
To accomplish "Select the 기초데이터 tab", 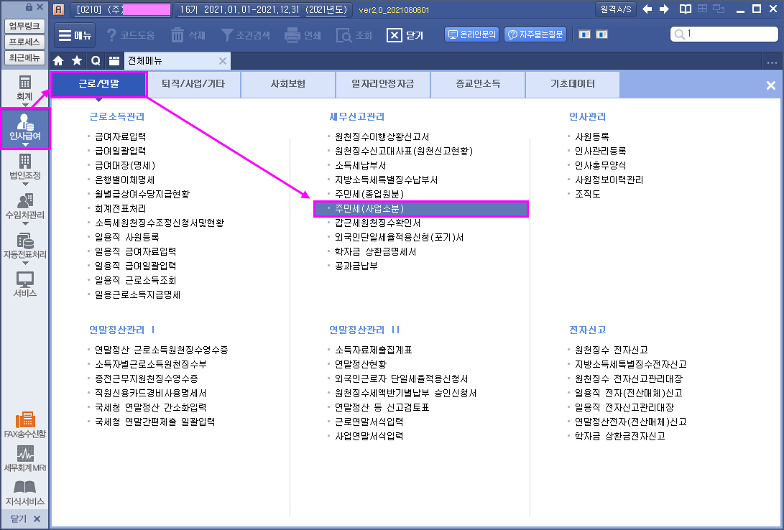I will tap(572, 84).
